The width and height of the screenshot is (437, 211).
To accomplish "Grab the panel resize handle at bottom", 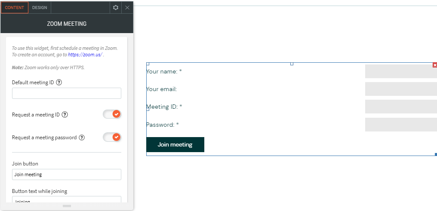I will pyautogui.click(x=67, y=206).
